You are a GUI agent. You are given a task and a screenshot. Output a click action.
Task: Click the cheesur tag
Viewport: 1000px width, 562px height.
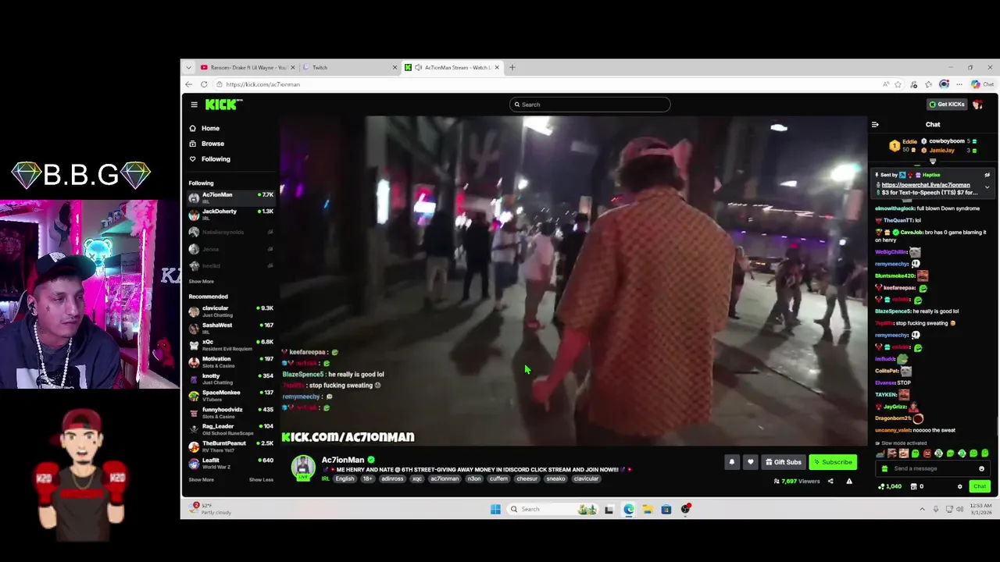(527, 479)
